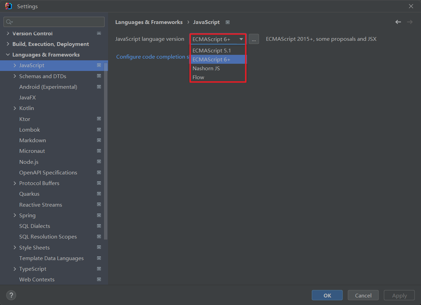421x305 pixels.
Task: Select ECMAScript 5.1 from the list
Action: tap(211, 50)
